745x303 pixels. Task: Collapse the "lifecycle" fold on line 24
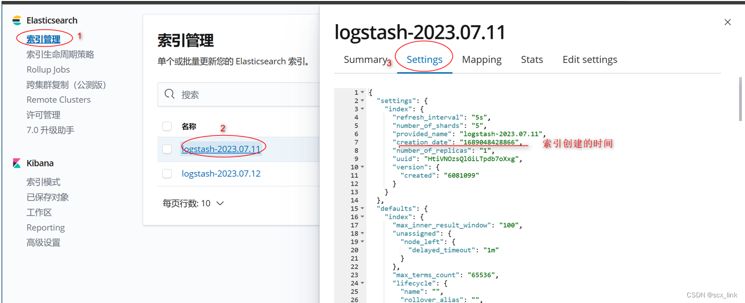363,283
